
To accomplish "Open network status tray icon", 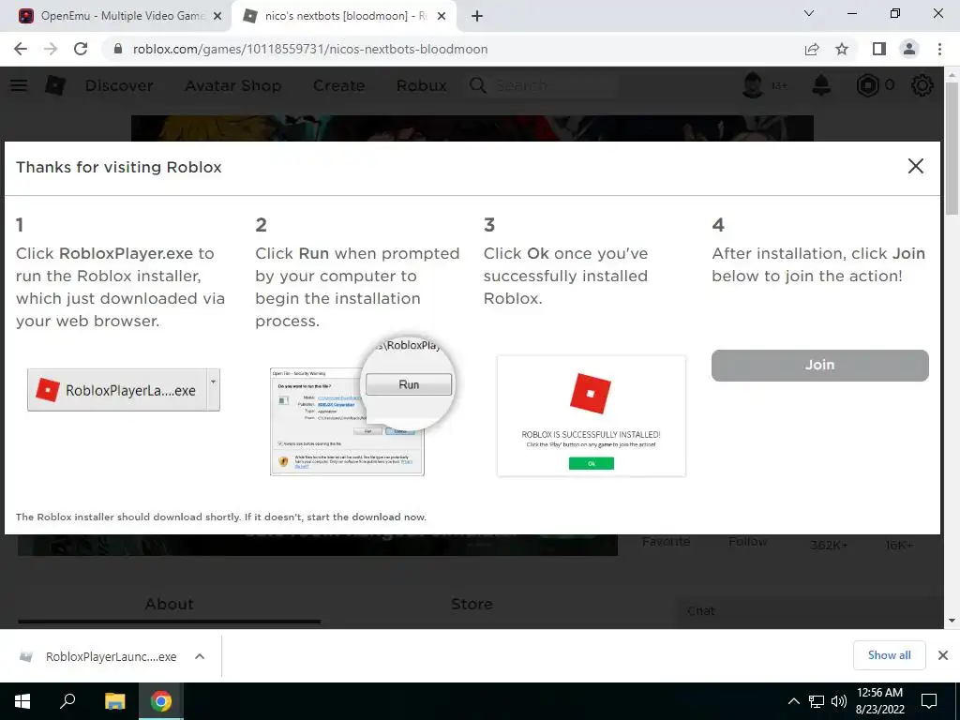I will (x=817, y=701).
